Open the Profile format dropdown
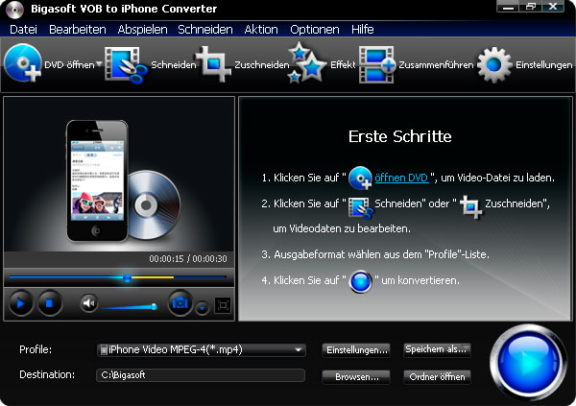The height and width of the screenshot is (406, 576). (202, 349)
